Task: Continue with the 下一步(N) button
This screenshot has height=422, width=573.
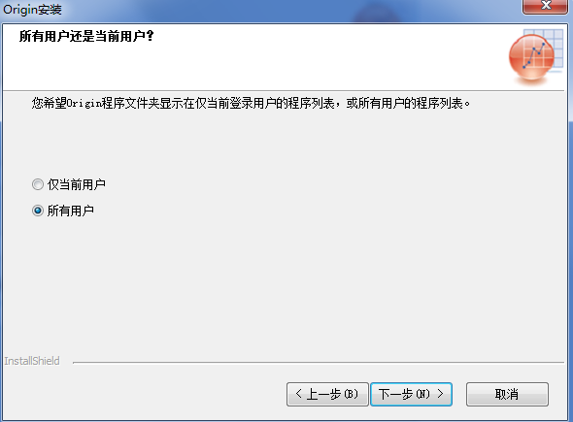Action: click(411, 394)
